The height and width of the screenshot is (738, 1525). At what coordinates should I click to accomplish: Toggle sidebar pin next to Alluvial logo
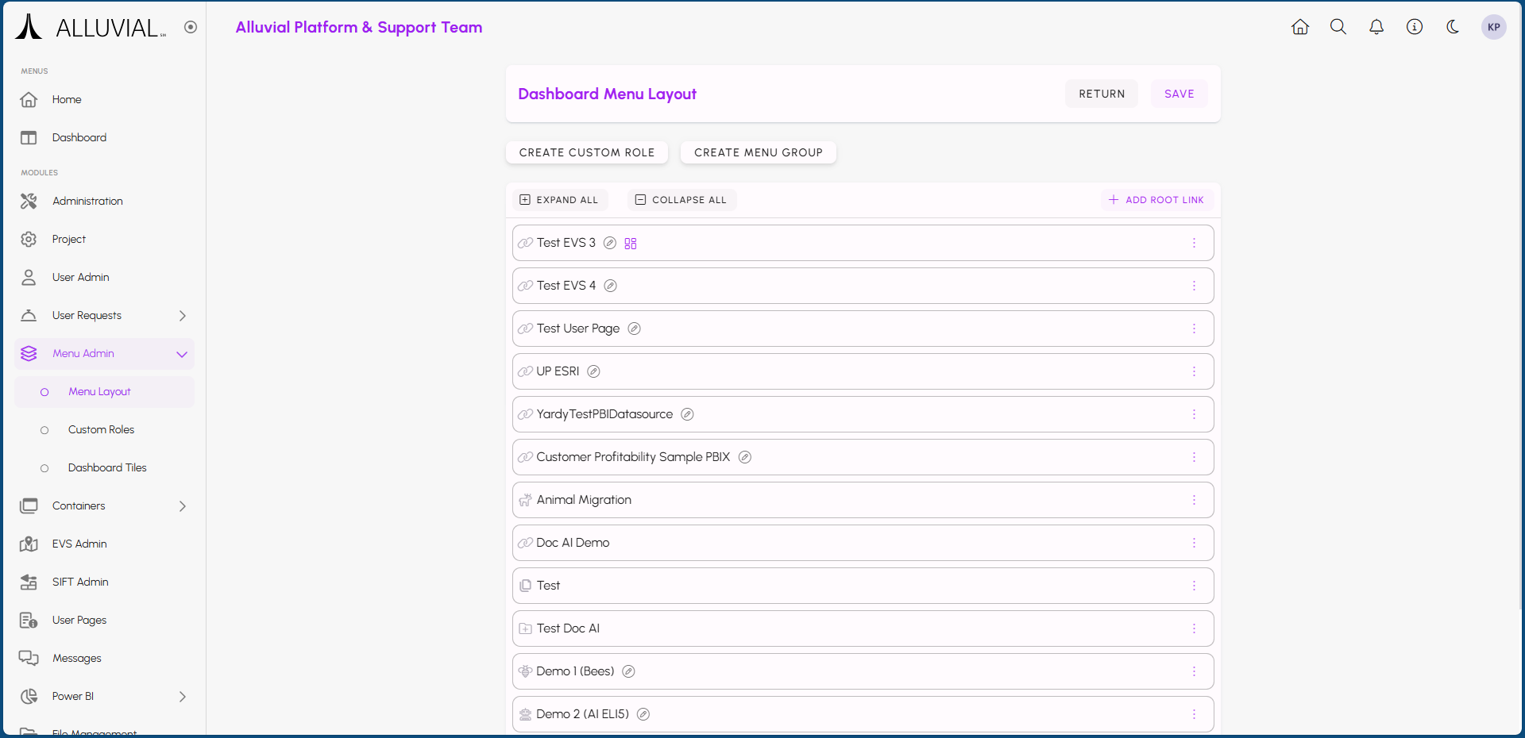click(191, 27)
